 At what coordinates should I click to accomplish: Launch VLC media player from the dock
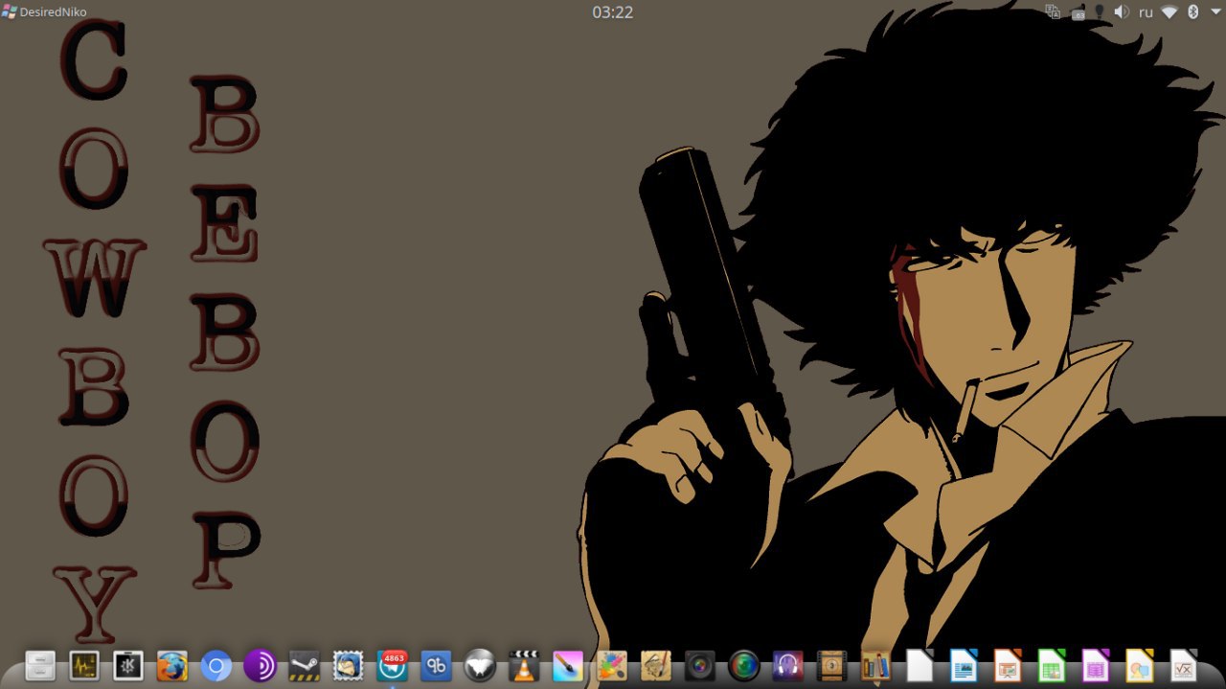tap(524, 665)
